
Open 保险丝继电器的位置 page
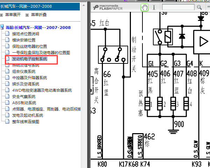point(29,46)
